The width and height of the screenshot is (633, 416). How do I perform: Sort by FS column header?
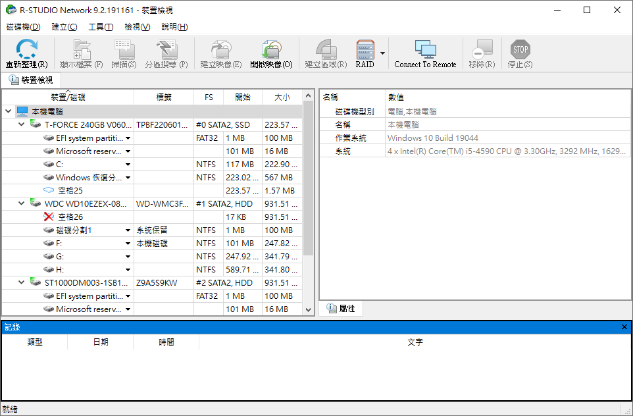[209, 97]
